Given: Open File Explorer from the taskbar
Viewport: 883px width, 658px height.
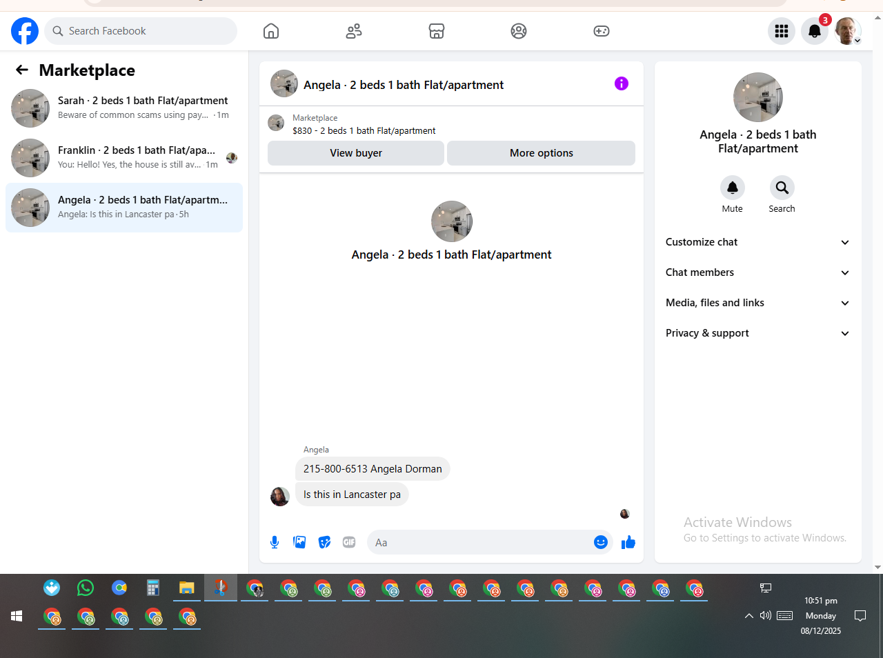Looking at the screenshot, I should coord(187,588).
